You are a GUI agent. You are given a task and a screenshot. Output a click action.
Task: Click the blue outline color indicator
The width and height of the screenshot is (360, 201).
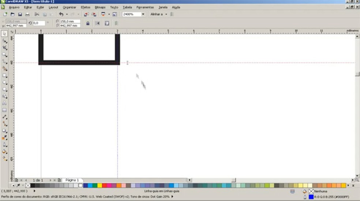(311, 197)
